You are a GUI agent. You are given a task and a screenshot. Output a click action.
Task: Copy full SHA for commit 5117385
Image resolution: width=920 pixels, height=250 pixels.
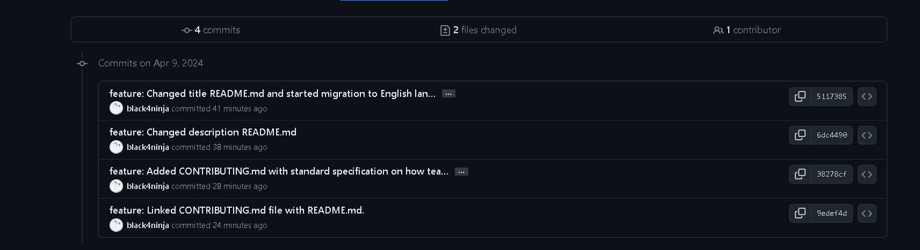pos(800,96)
